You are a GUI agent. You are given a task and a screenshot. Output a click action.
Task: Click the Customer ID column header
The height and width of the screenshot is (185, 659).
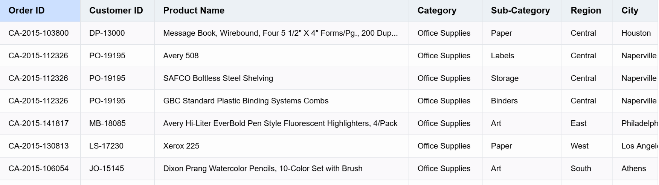pos(116,11)
